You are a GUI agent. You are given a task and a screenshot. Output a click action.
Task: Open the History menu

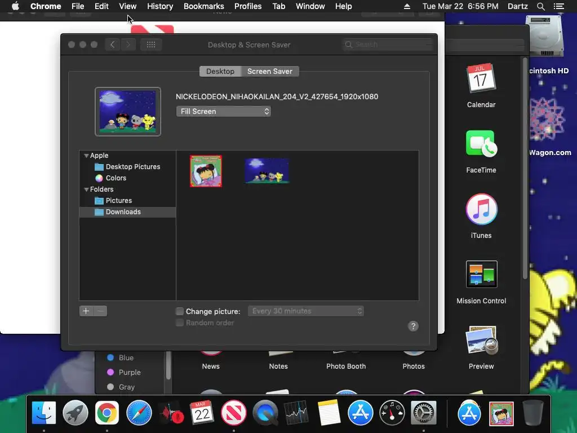pos(160,6)
